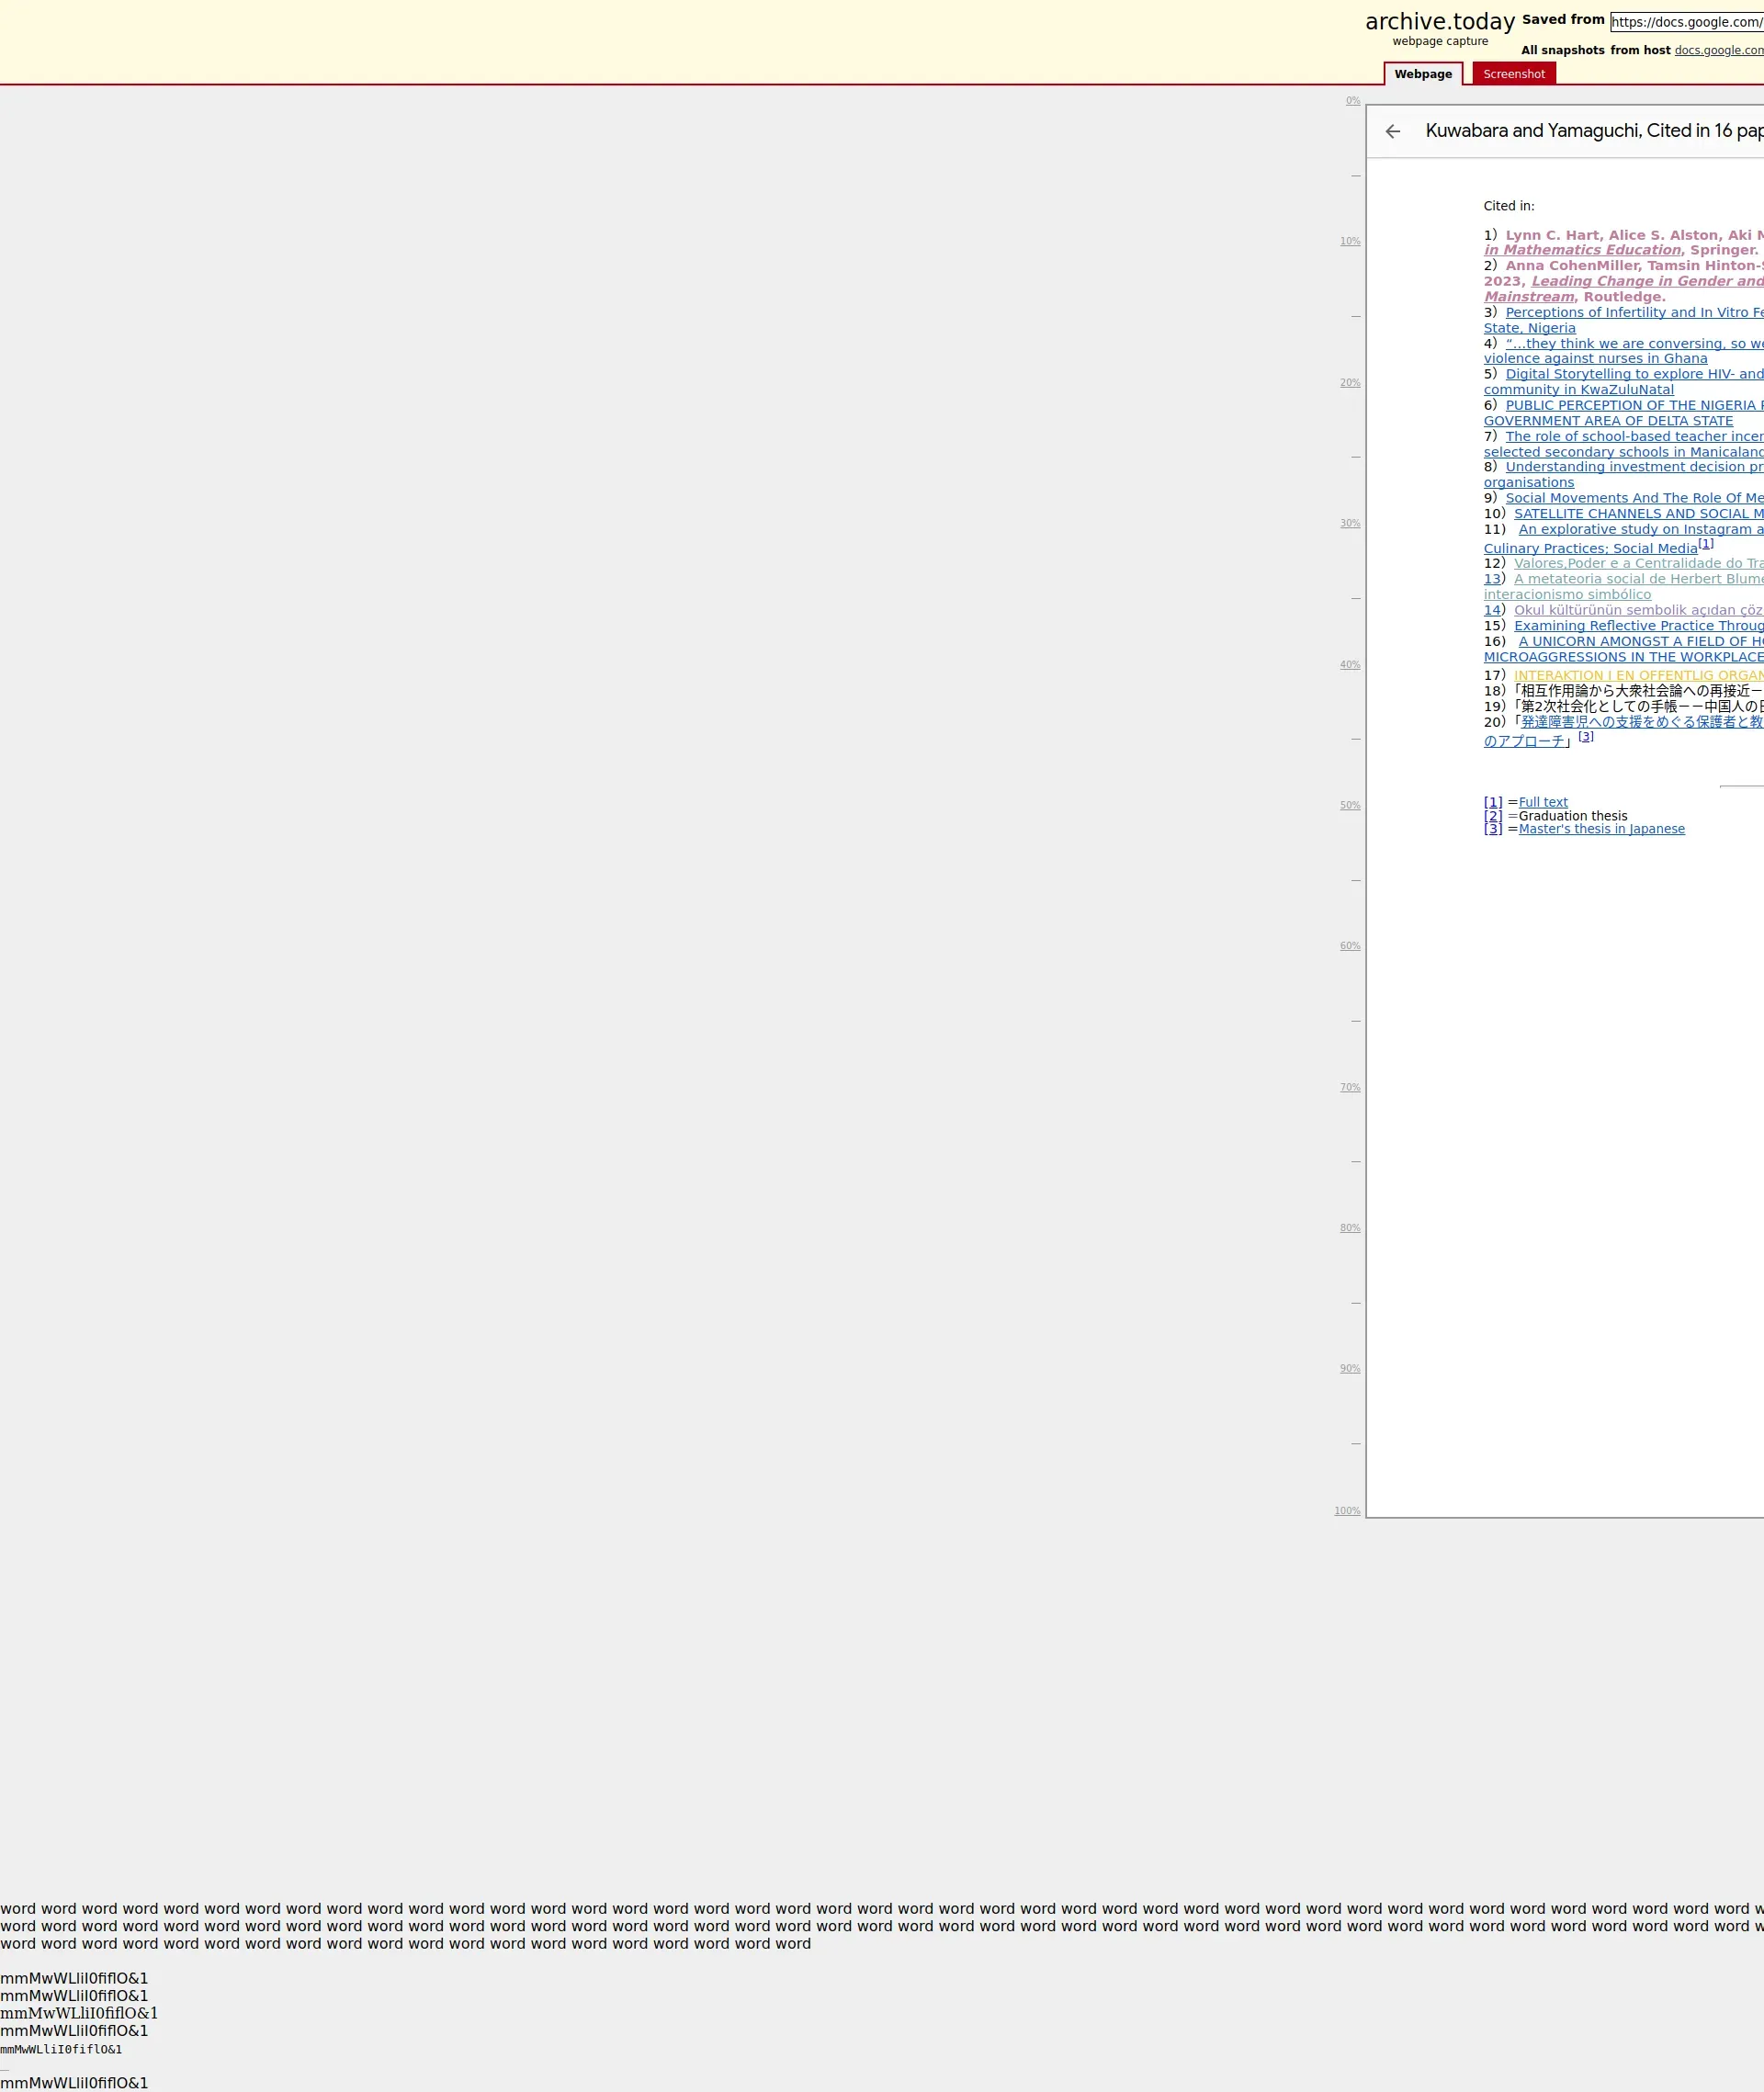The height and width of the screenshot is (2092, 1764).
Task: Jump to 10% scroll marker
Action: pyautogui.click(x=1349, y=241)
